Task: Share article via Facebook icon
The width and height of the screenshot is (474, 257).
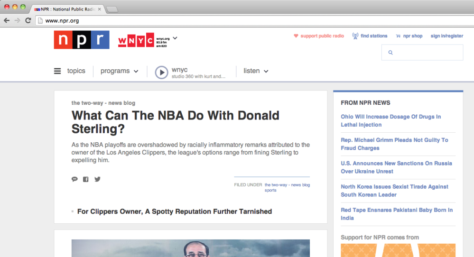Action: pyautogui.click(x=86, y=179)
